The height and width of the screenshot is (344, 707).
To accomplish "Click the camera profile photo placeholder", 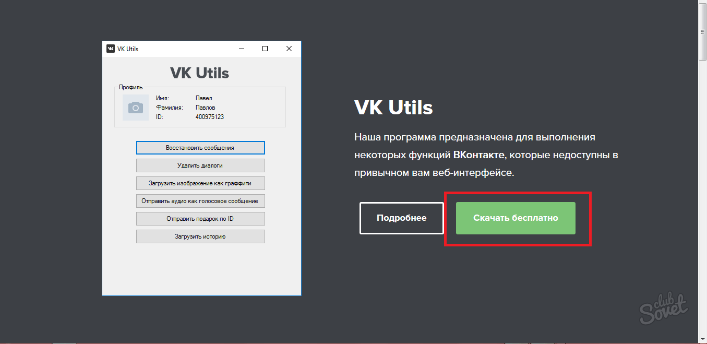I will click(x=136, y=108).
